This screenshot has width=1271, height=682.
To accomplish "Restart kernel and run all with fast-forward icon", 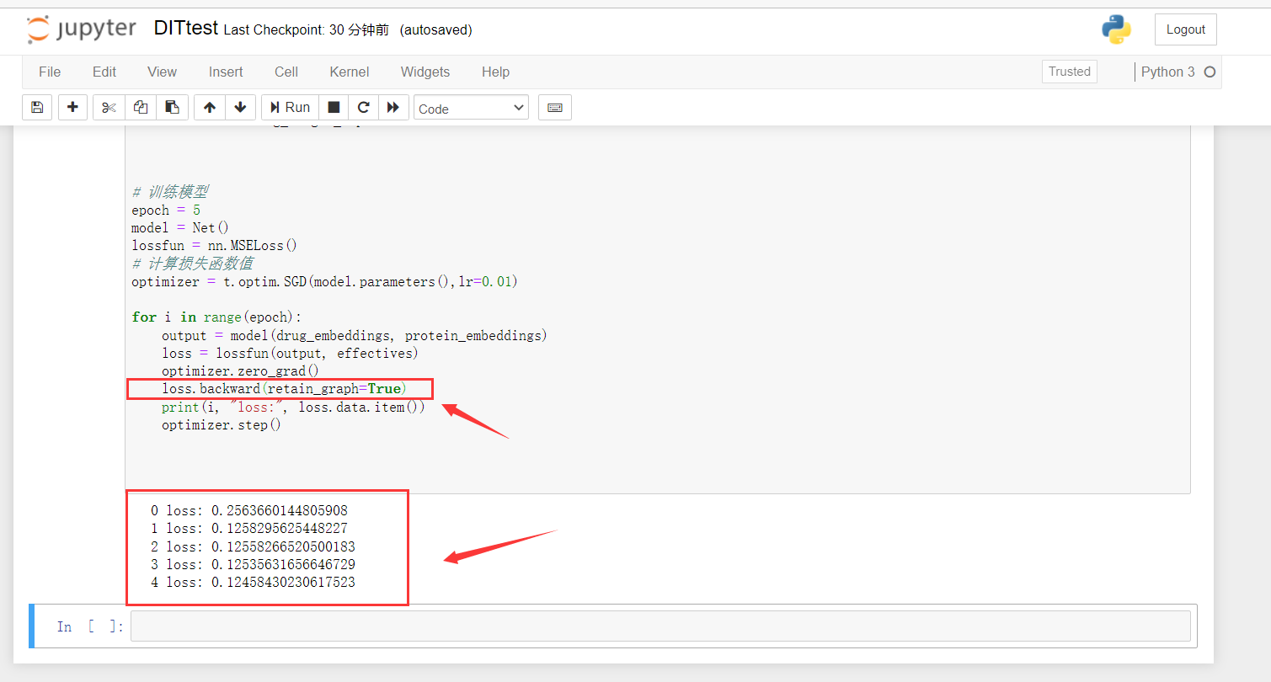I will 393,107.
